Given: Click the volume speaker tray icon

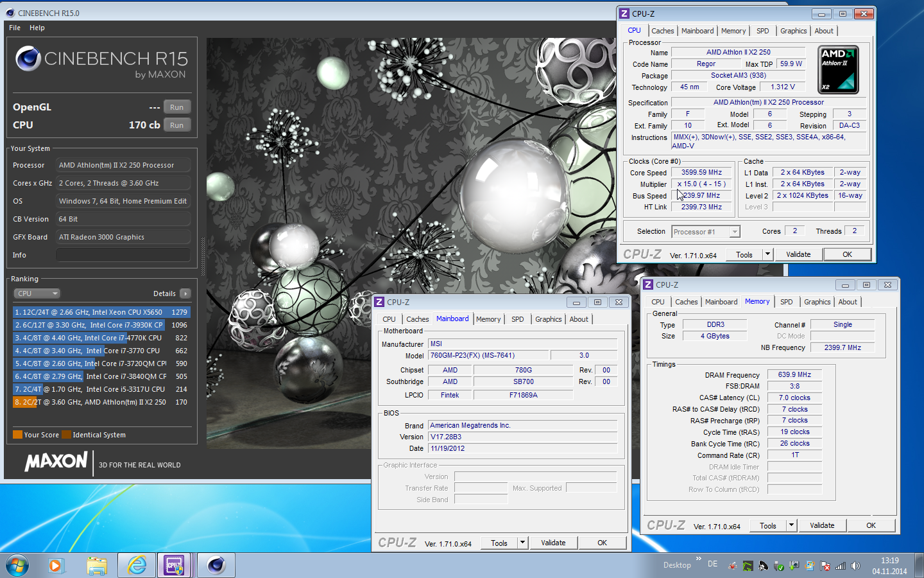Looking at the screenshot, I should point(855,566).
